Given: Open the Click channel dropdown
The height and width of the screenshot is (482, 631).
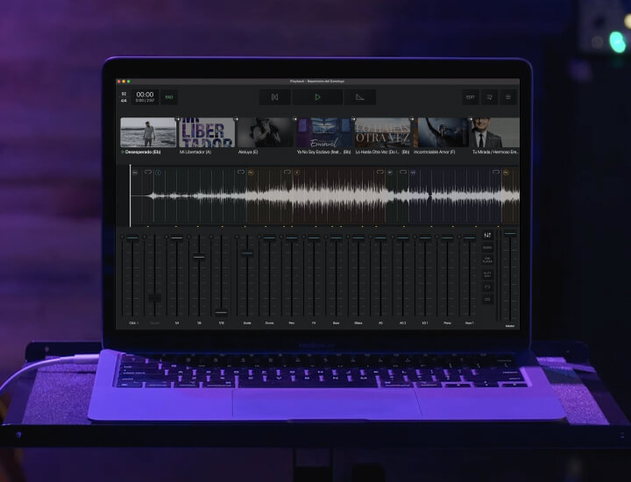Looking at the screenshot, I should coord(133,323).
